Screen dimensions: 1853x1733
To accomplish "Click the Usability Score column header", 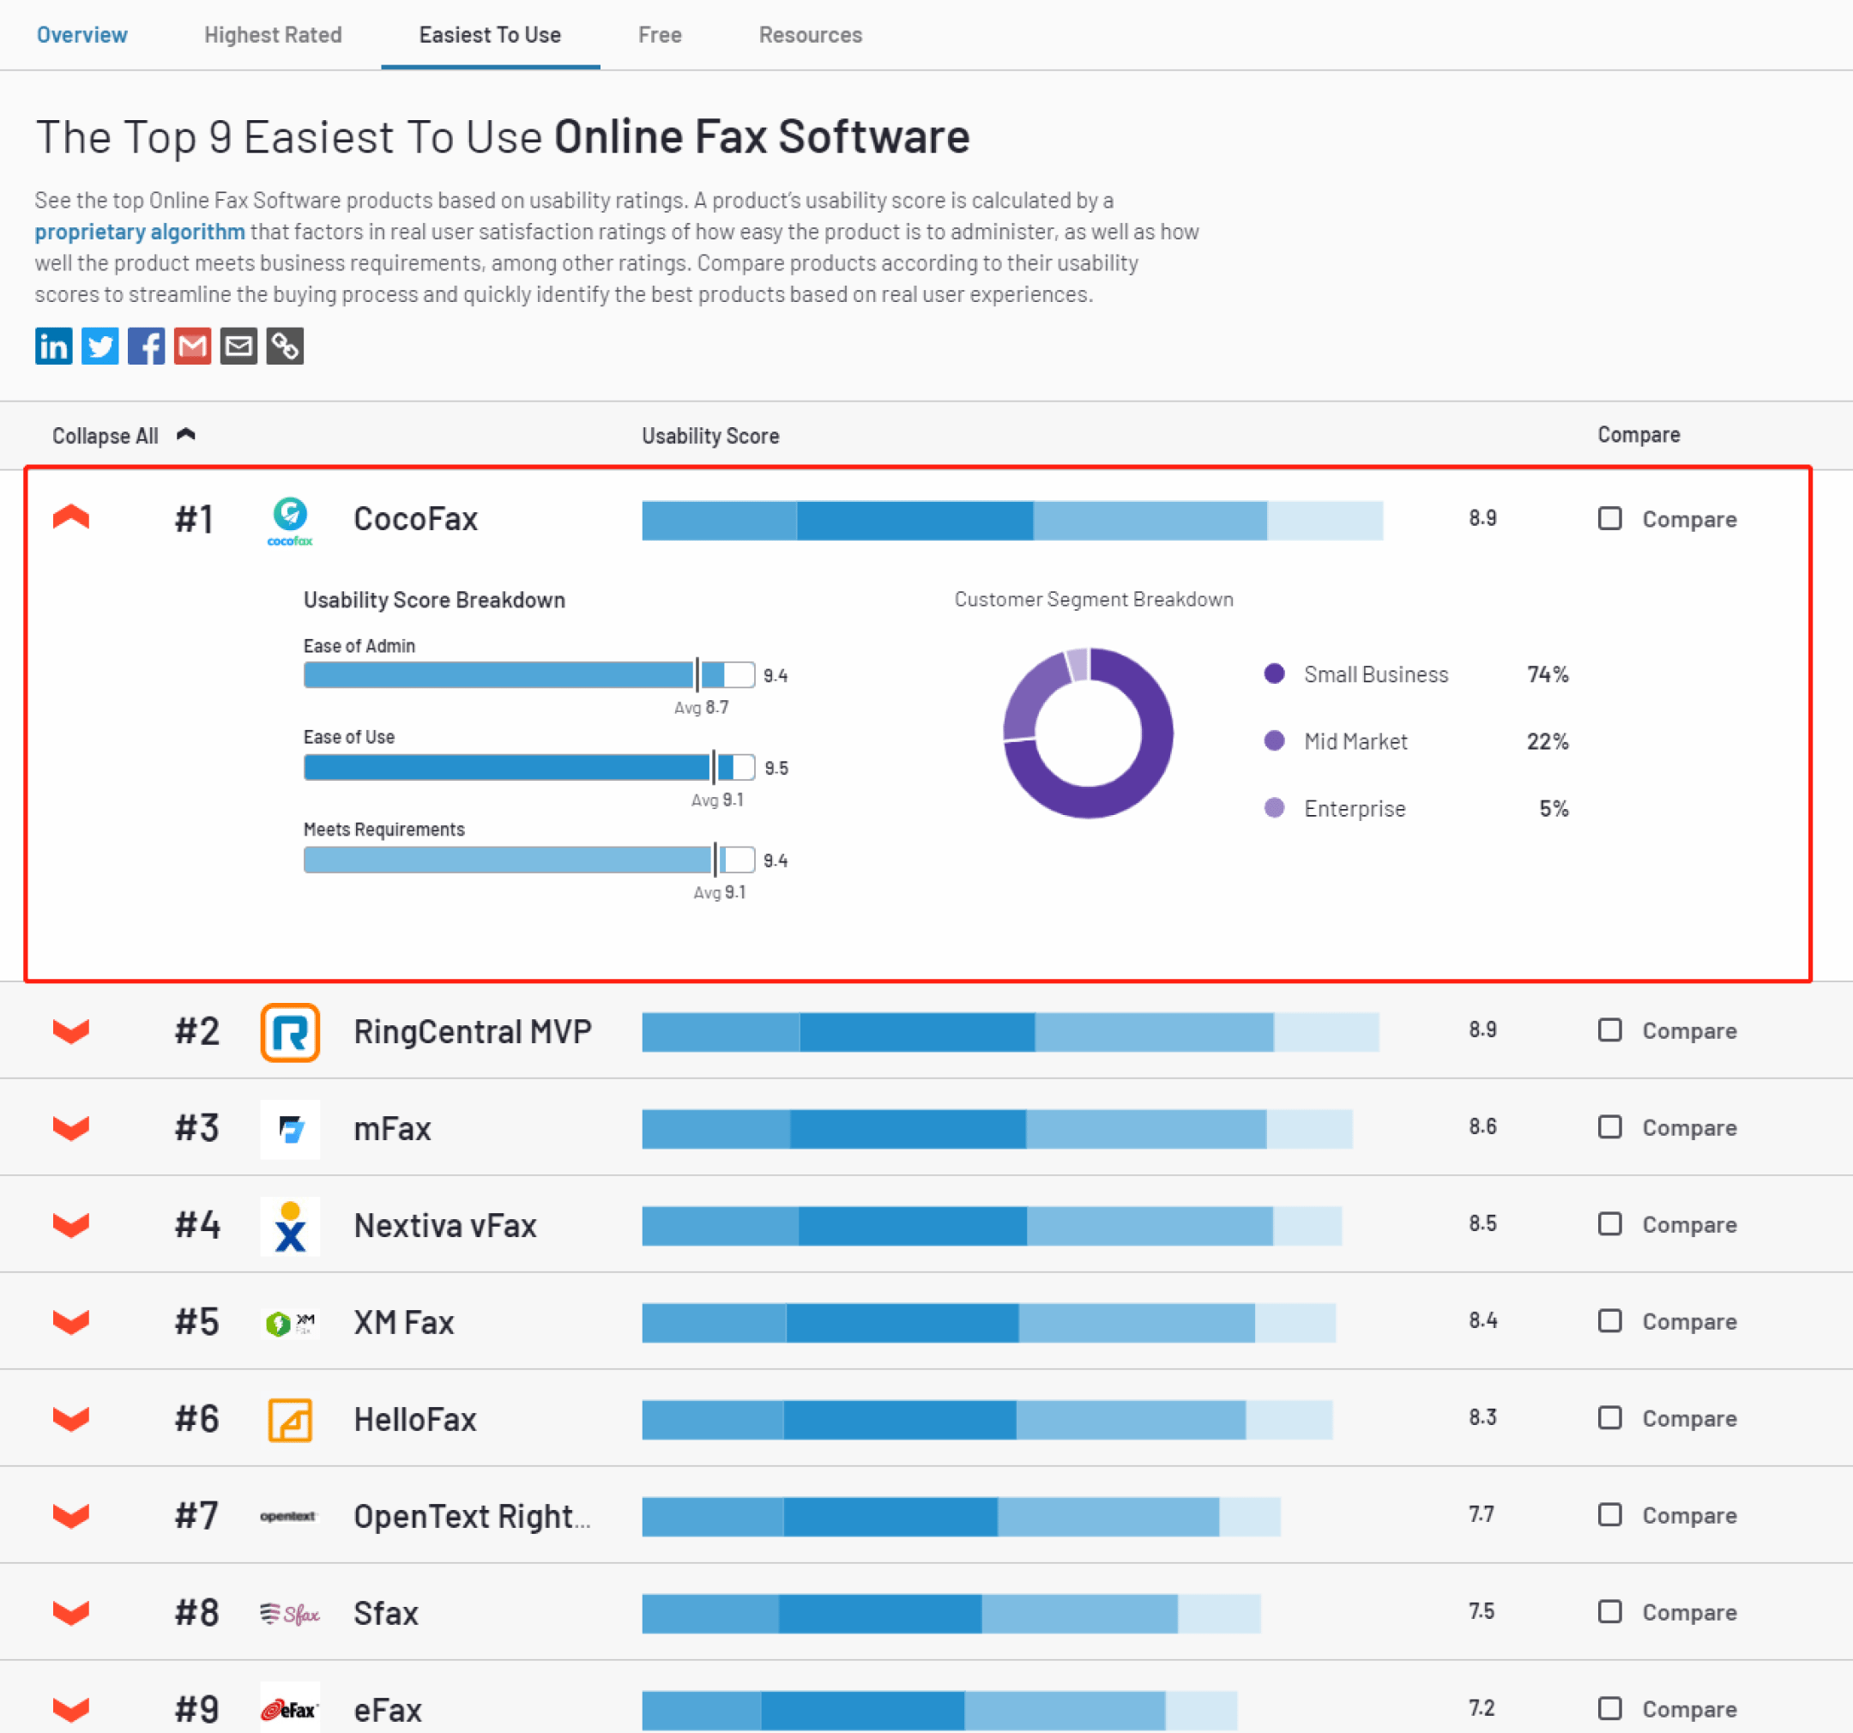I will (x=710, y=435).
